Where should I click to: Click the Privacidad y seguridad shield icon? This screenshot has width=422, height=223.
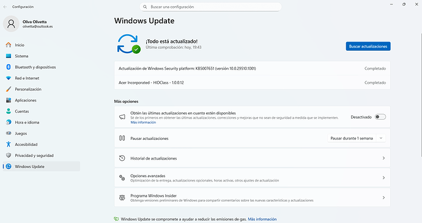coord(9,155)
